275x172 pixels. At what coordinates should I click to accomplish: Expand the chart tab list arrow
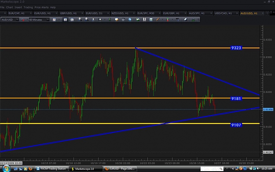[267, 13]
